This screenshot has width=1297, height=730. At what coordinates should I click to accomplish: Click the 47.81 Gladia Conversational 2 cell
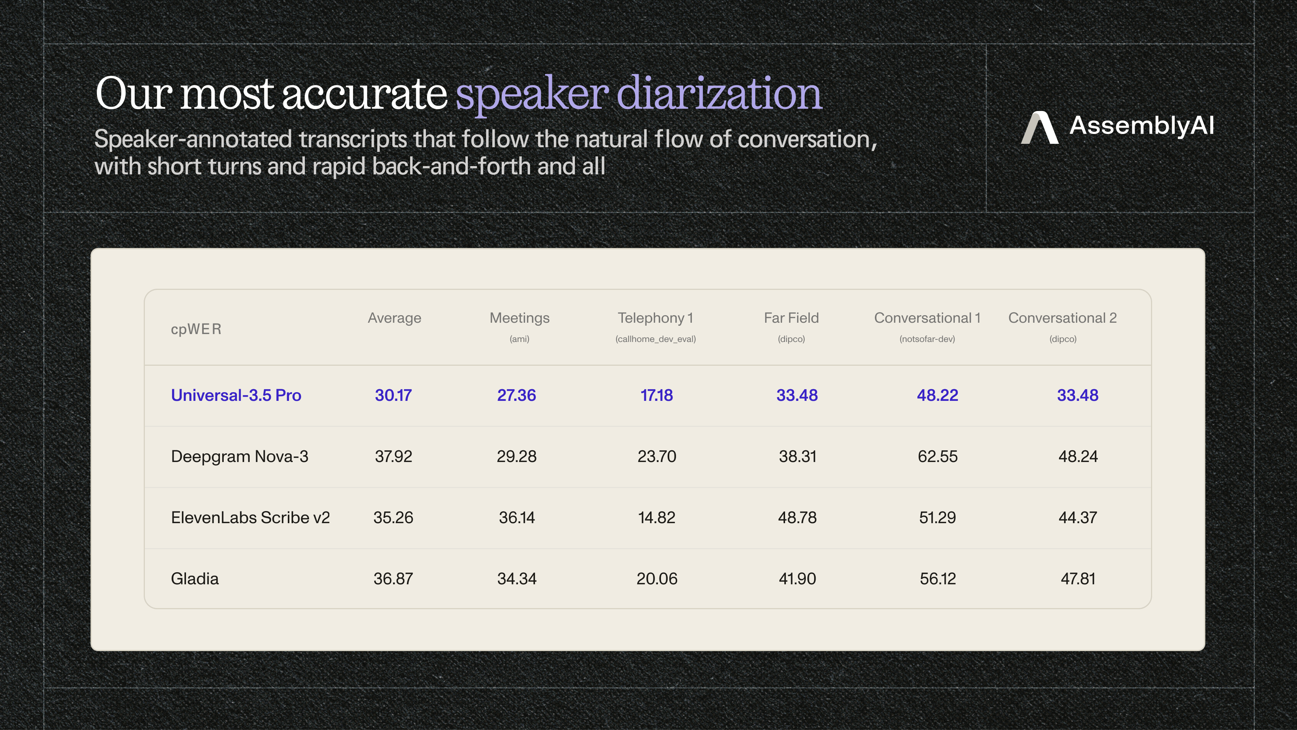pos(1077,578)
